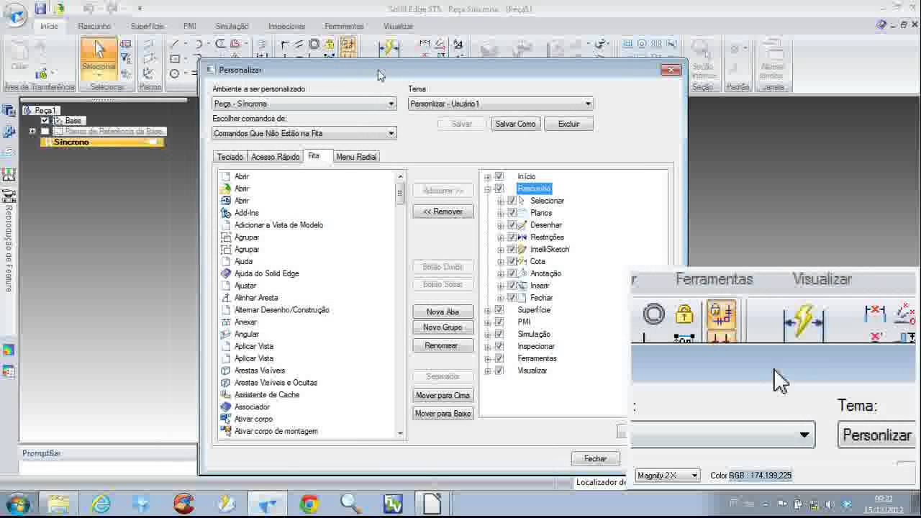The image size is (921, 518).
Task: Uncheck the Planos group checkbox
Action: pyautogui.click(x=512, y=213)
